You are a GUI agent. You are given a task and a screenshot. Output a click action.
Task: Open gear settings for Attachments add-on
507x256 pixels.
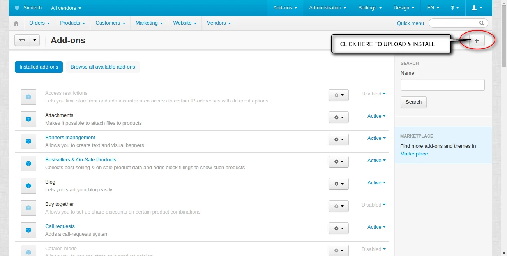338,117
